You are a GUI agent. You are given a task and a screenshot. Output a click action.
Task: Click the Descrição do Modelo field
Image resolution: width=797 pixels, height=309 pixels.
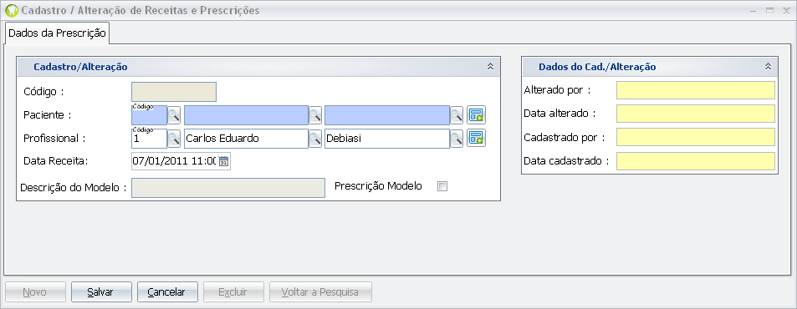[x=227, y=188]
